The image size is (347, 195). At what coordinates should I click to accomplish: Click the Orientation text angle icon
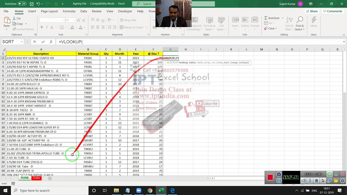(110, 20)
